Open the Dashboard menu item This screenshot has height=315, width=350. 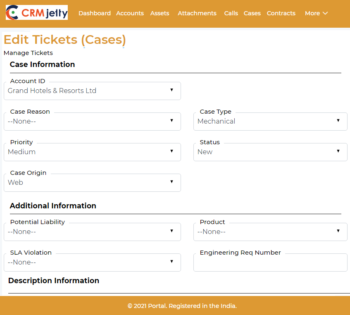95,13
